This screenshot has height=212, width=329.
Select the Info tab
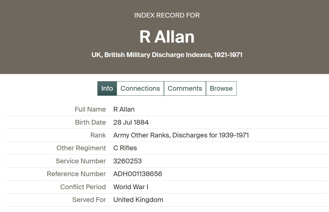click(107, 88)
